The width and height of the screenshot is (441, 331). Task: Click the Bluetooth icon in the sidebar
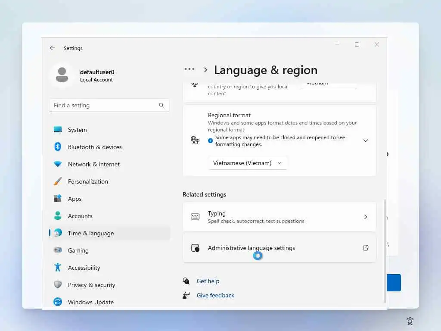[x=58, y=147]
